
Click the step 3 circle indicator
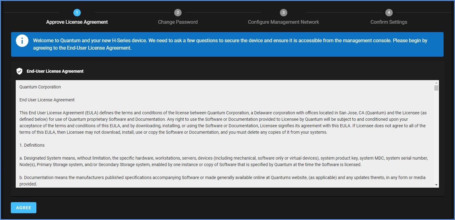pos(283,13)
